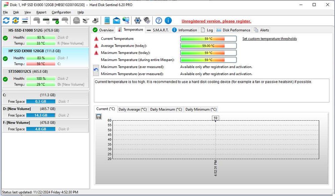
Task: Select the Daily Minimum (°C) graph tab
Action: coord(201,110)
